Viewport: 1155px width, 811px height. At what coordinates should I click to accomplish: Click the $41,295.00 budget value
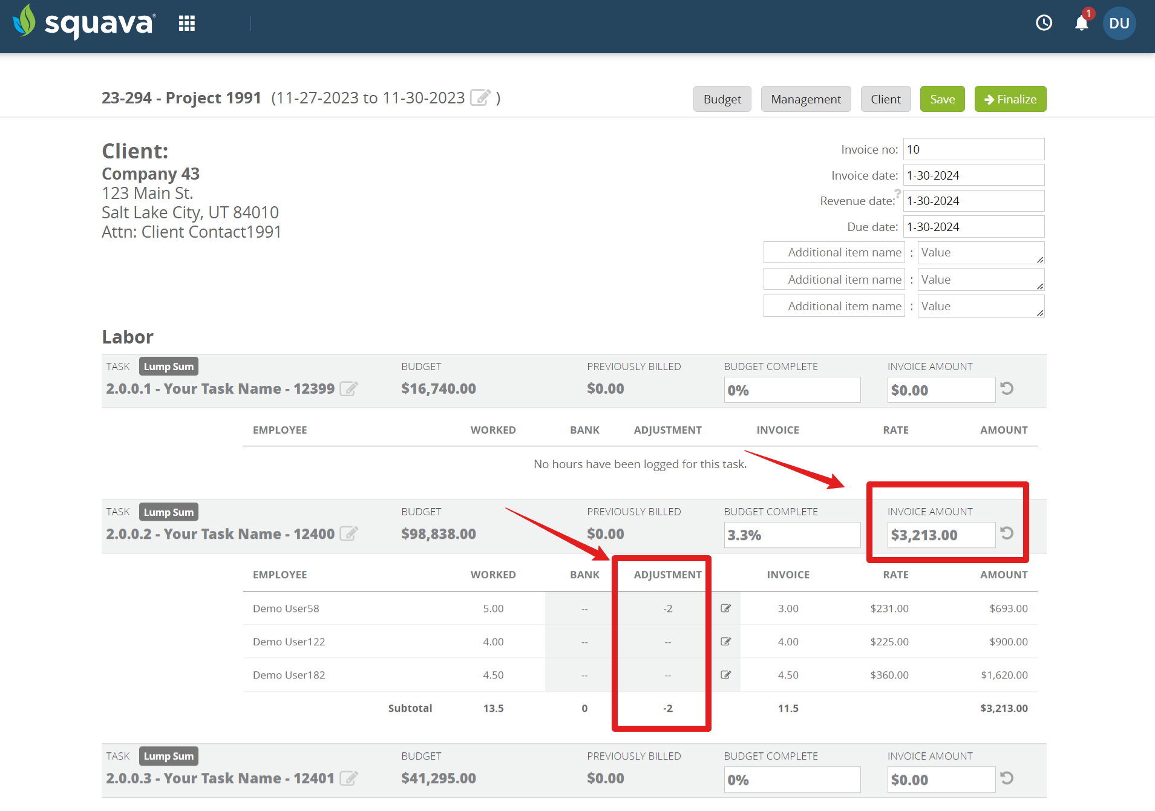tap(439, 778)
